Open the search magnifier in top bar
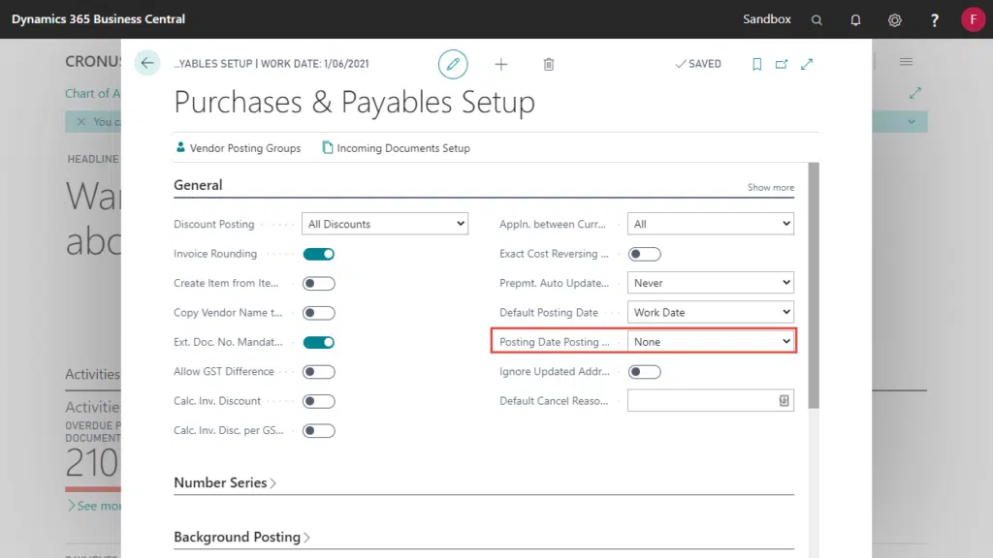 click(x=817, y=19)
